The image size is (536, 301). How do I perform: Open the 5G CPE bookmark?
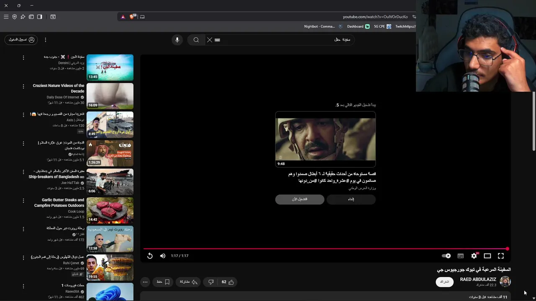click(382, 26)
